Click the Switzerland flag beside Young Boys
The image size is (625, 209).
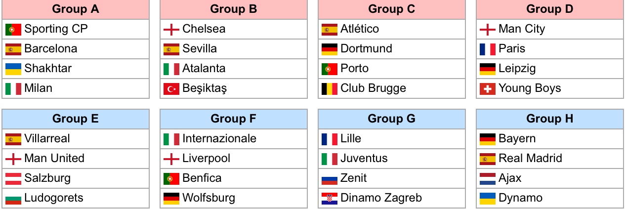488,89
